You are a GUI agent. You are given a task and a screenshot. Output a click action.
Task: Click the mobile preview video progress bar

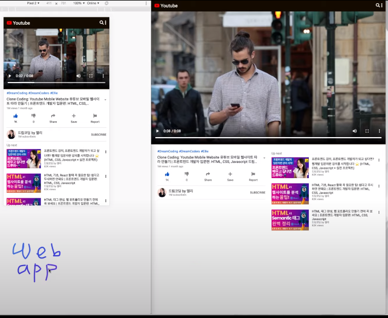[x=56, y=82]
